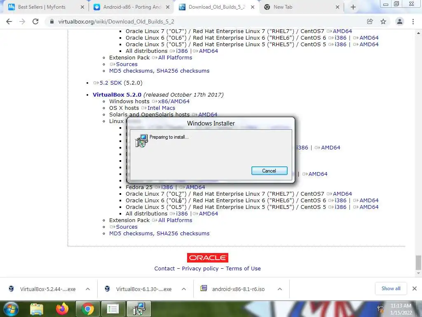Click bottom All distributions i386 link
This screenshot has width=422, height=317.
click(x=182, y=213)
